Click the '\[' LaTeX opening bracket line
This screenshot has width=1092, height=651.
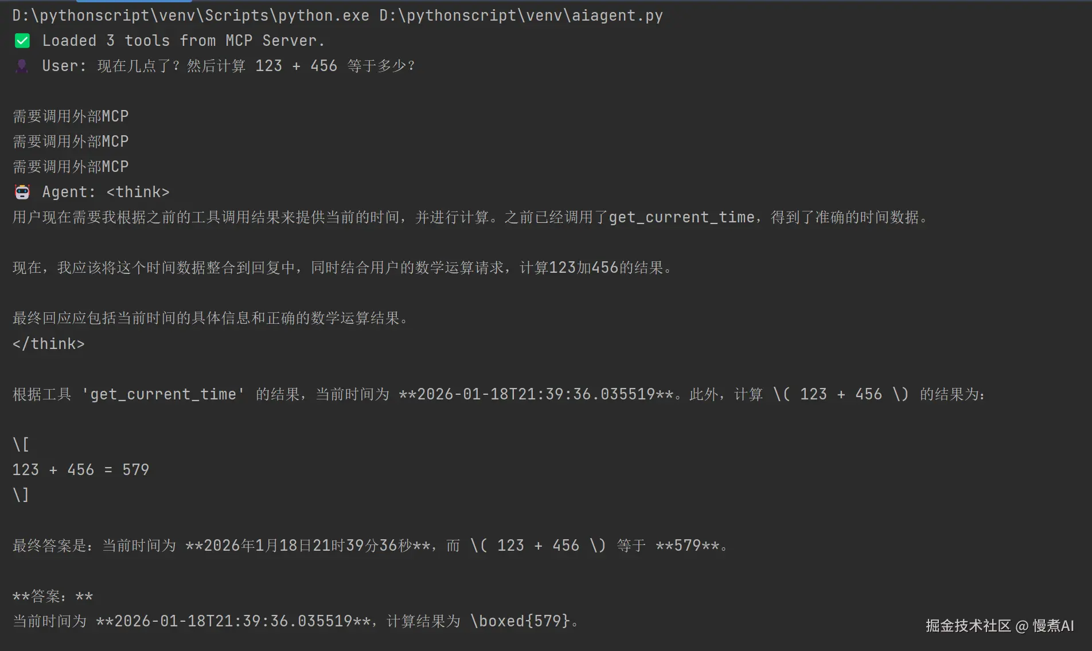[x=21, y=445]
